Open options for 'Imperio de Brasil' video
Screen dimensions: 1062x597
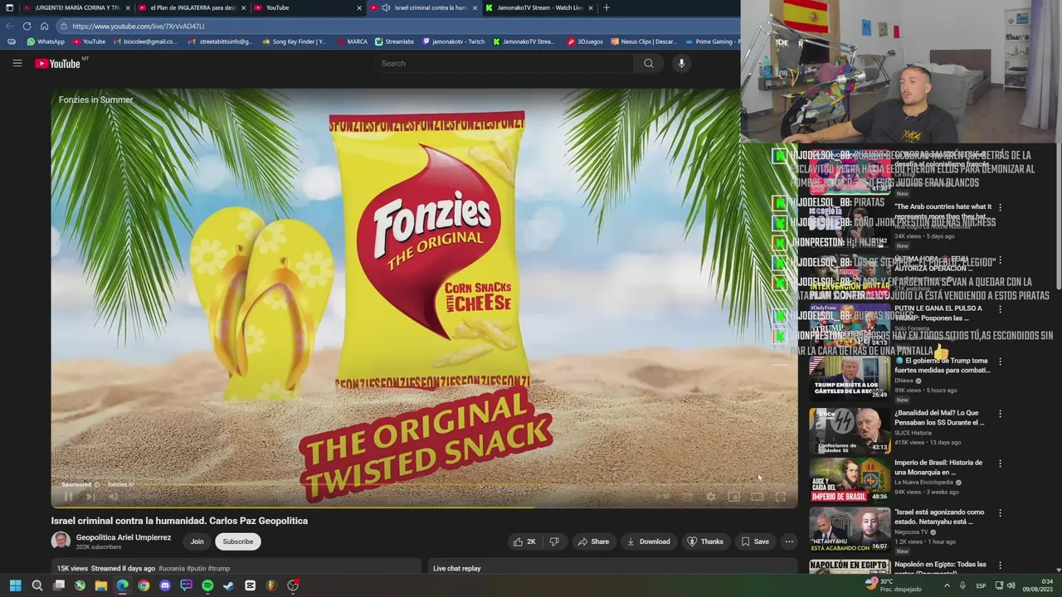(1000, 464)
